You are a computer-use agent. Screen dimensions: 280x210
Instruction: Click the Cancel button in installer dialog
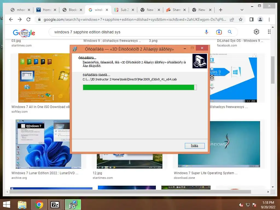coord(195,146)
